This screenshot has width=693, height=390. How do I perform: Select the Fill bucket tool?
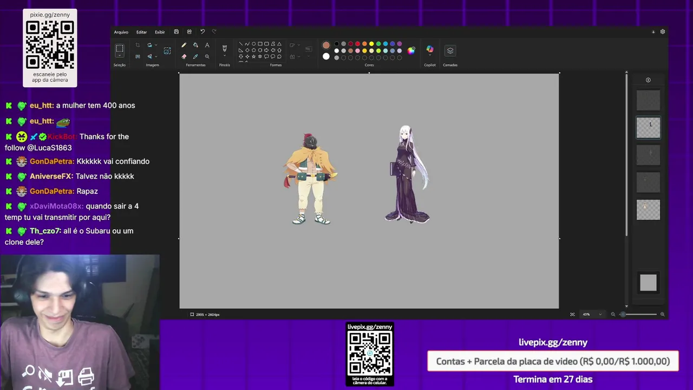point(195,45)
